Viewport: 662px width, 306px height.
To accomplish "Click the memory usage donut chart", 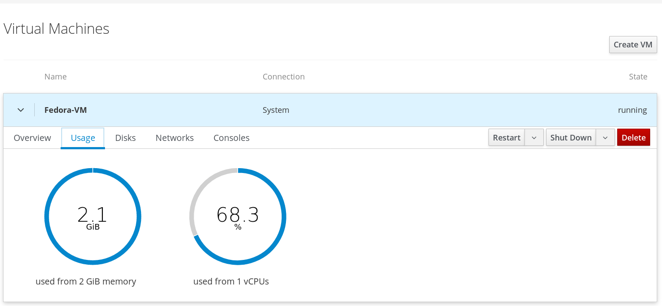I will tap(93, 216).
